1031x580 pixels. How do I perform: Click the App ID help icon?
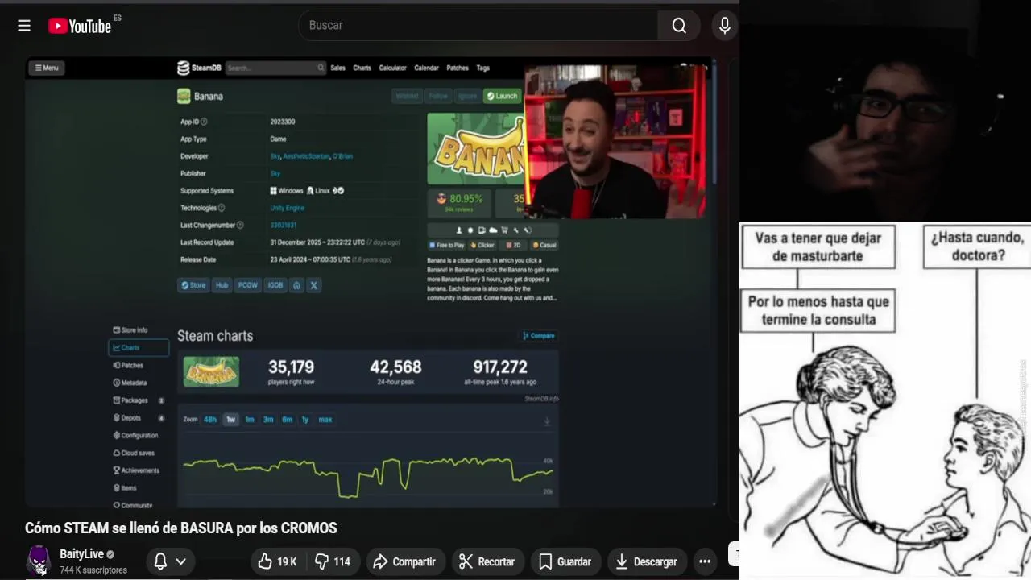click(204, 122)
